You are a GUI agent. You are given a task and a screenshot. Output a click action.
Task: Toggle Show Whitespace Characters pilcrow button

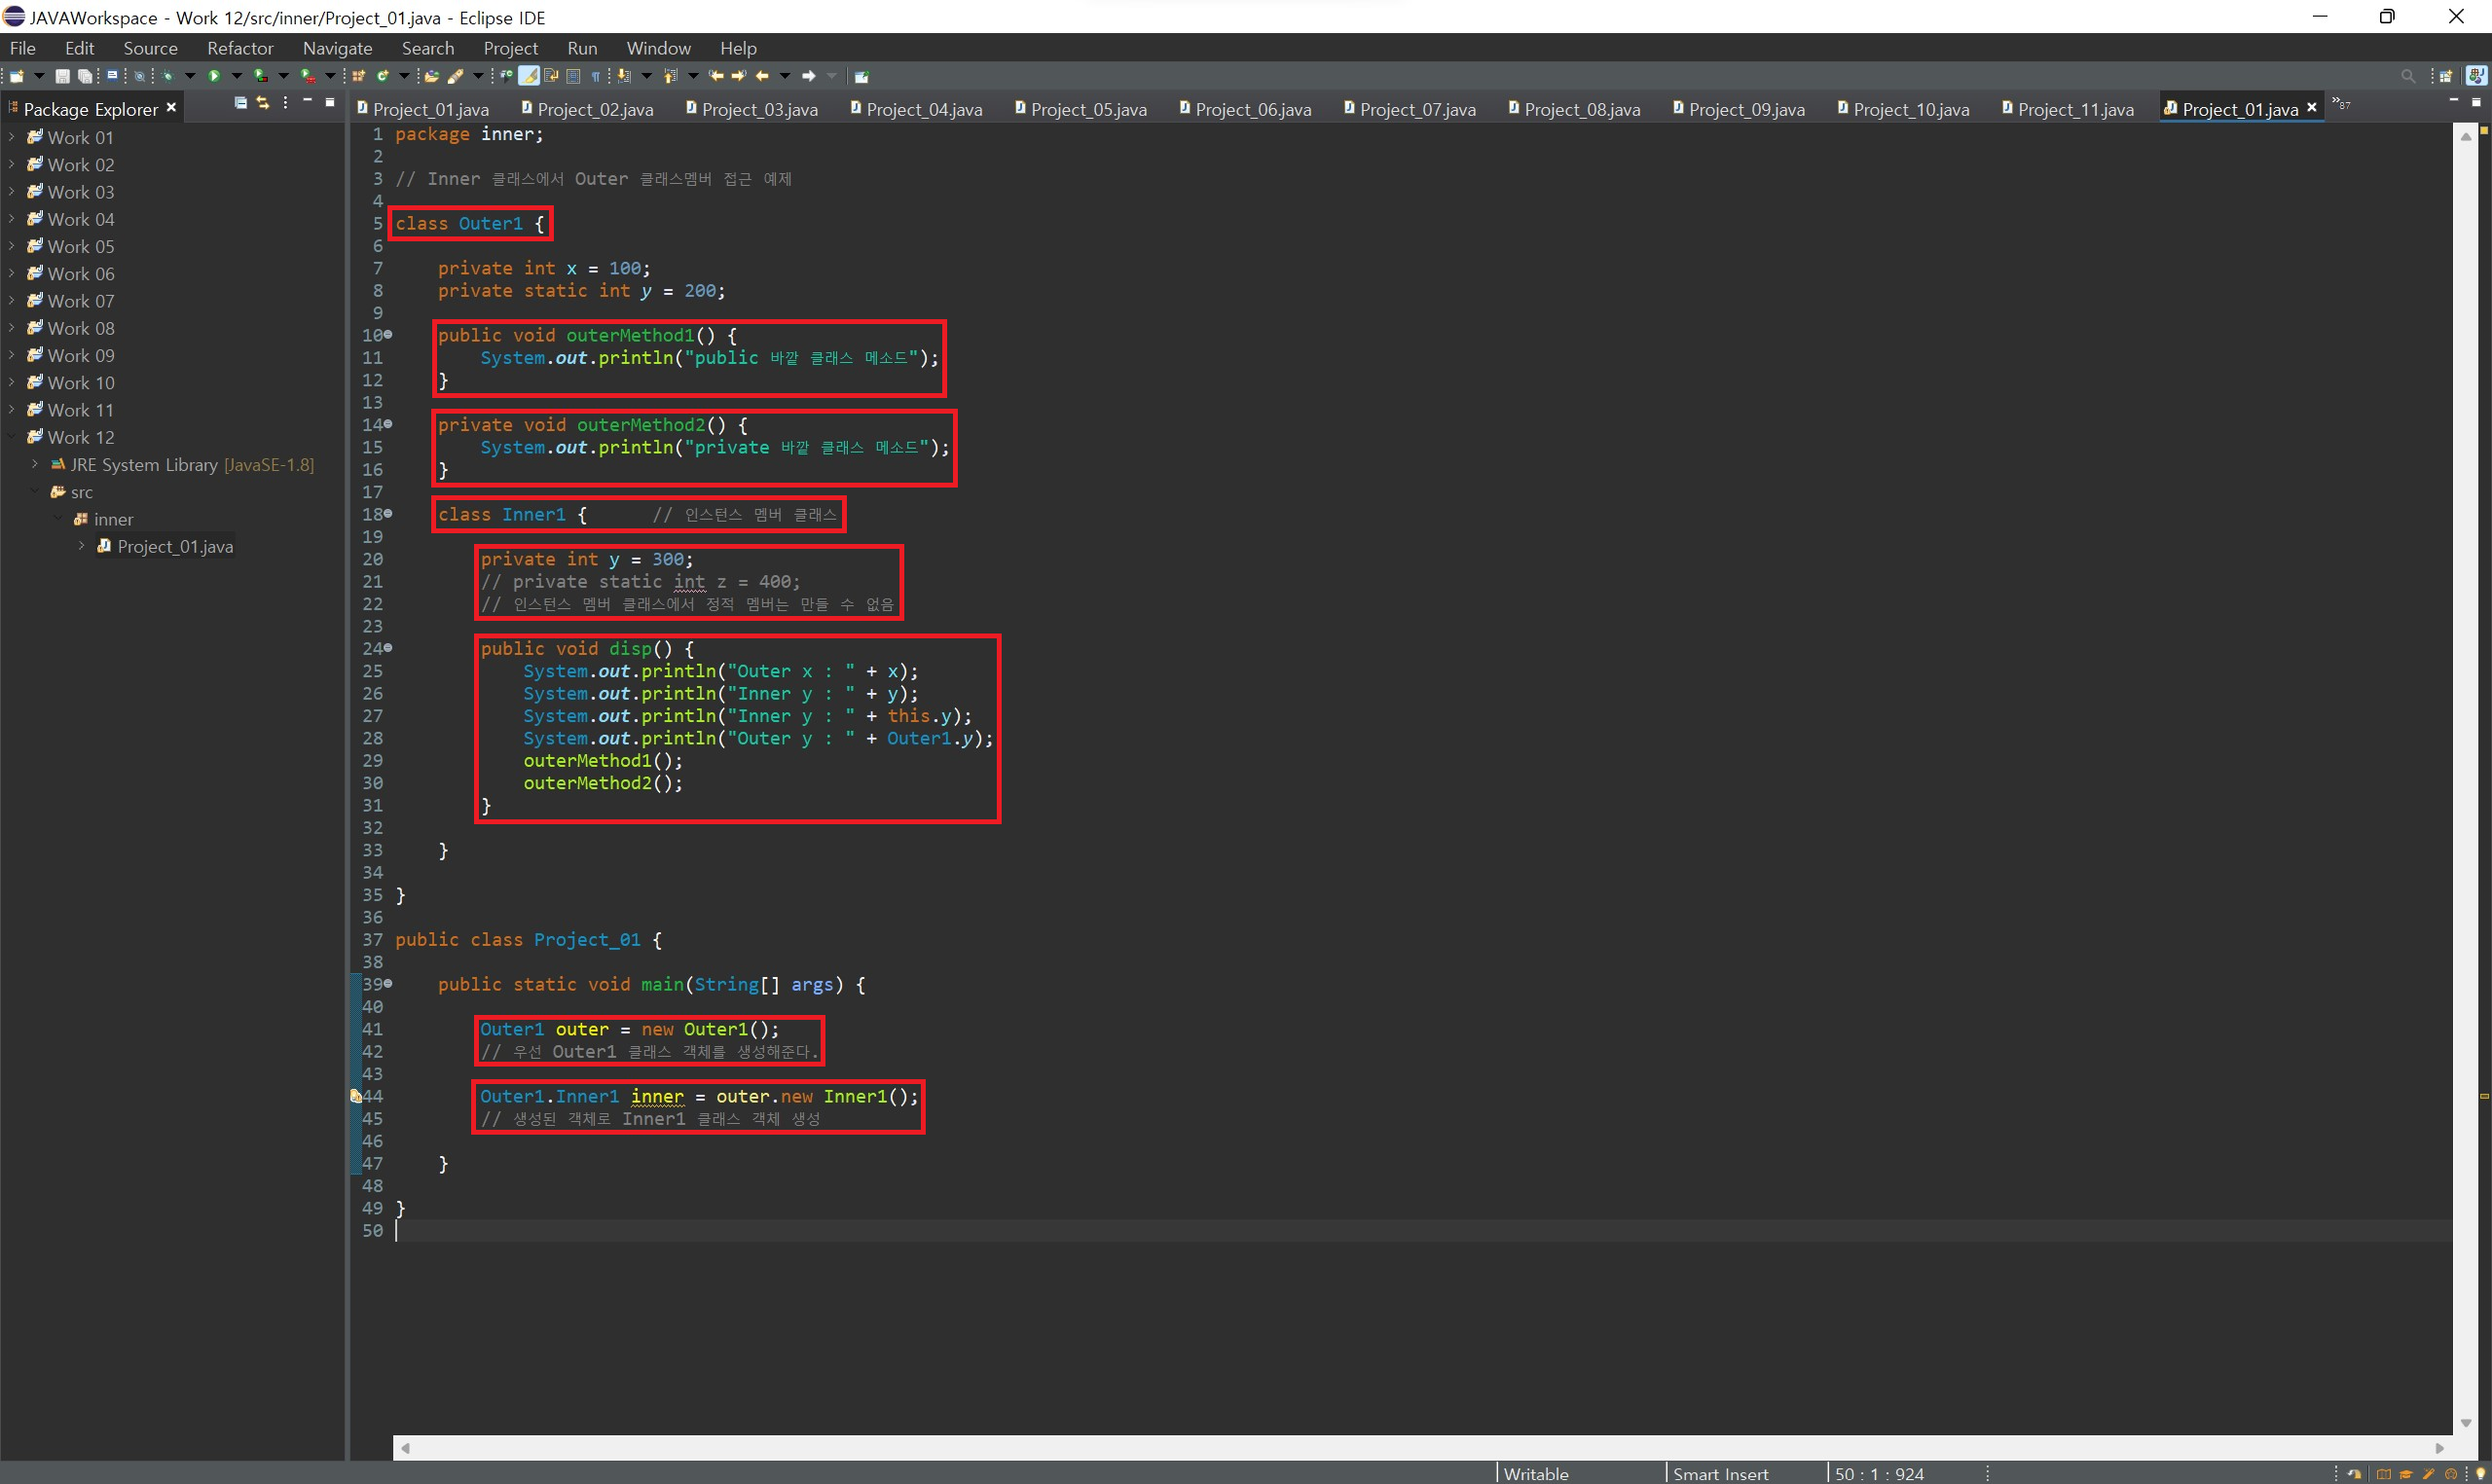coord(596,76)
